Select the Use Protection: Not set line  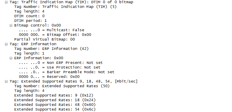[x=60, y=67]
